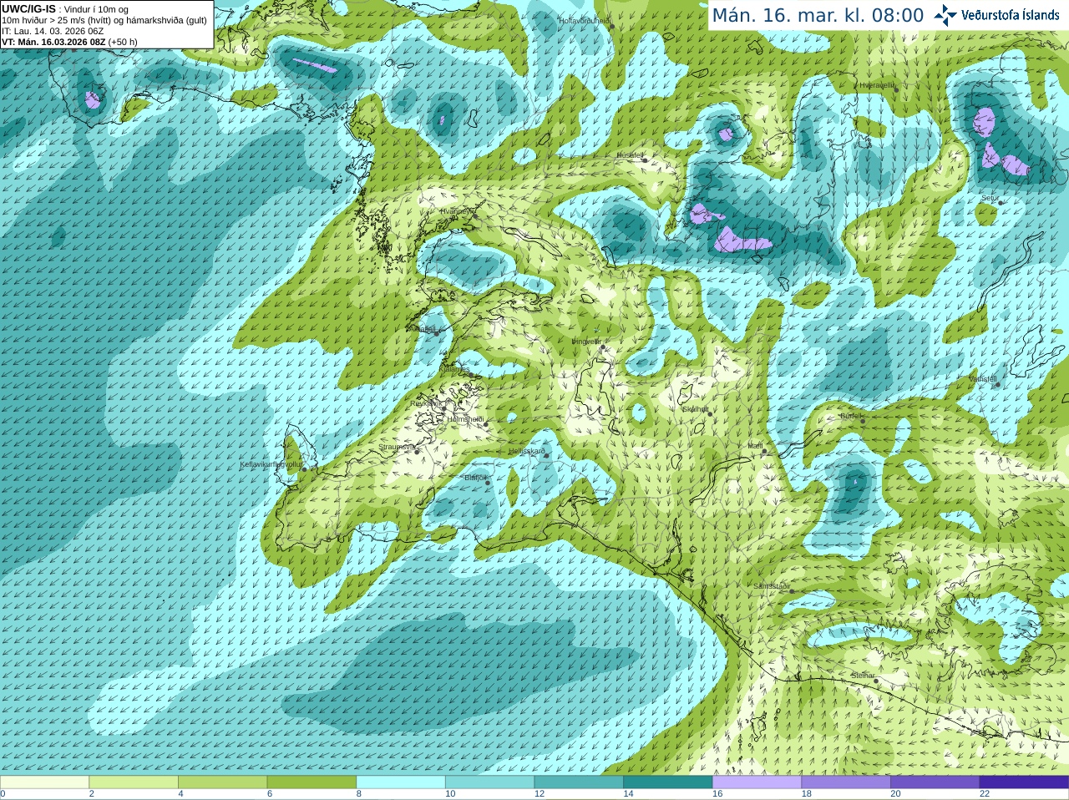Viewport: 1069px width, 800px height.
Task: Click the UWC/IG-IS model title
Action: 28,8
